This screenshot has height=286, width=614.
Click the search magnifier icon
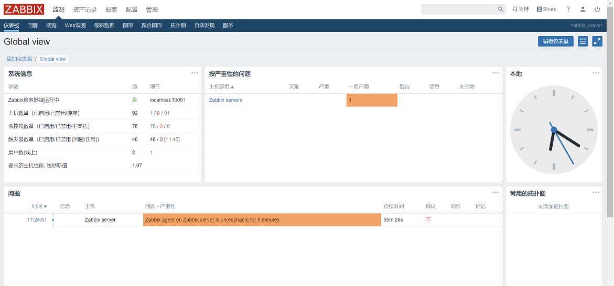[x=501, y=9]
